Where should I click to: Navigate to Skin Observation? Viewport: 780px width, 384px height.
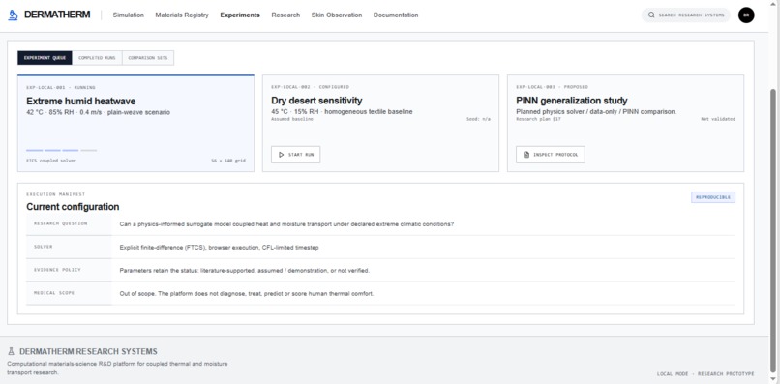pos(337,15)
